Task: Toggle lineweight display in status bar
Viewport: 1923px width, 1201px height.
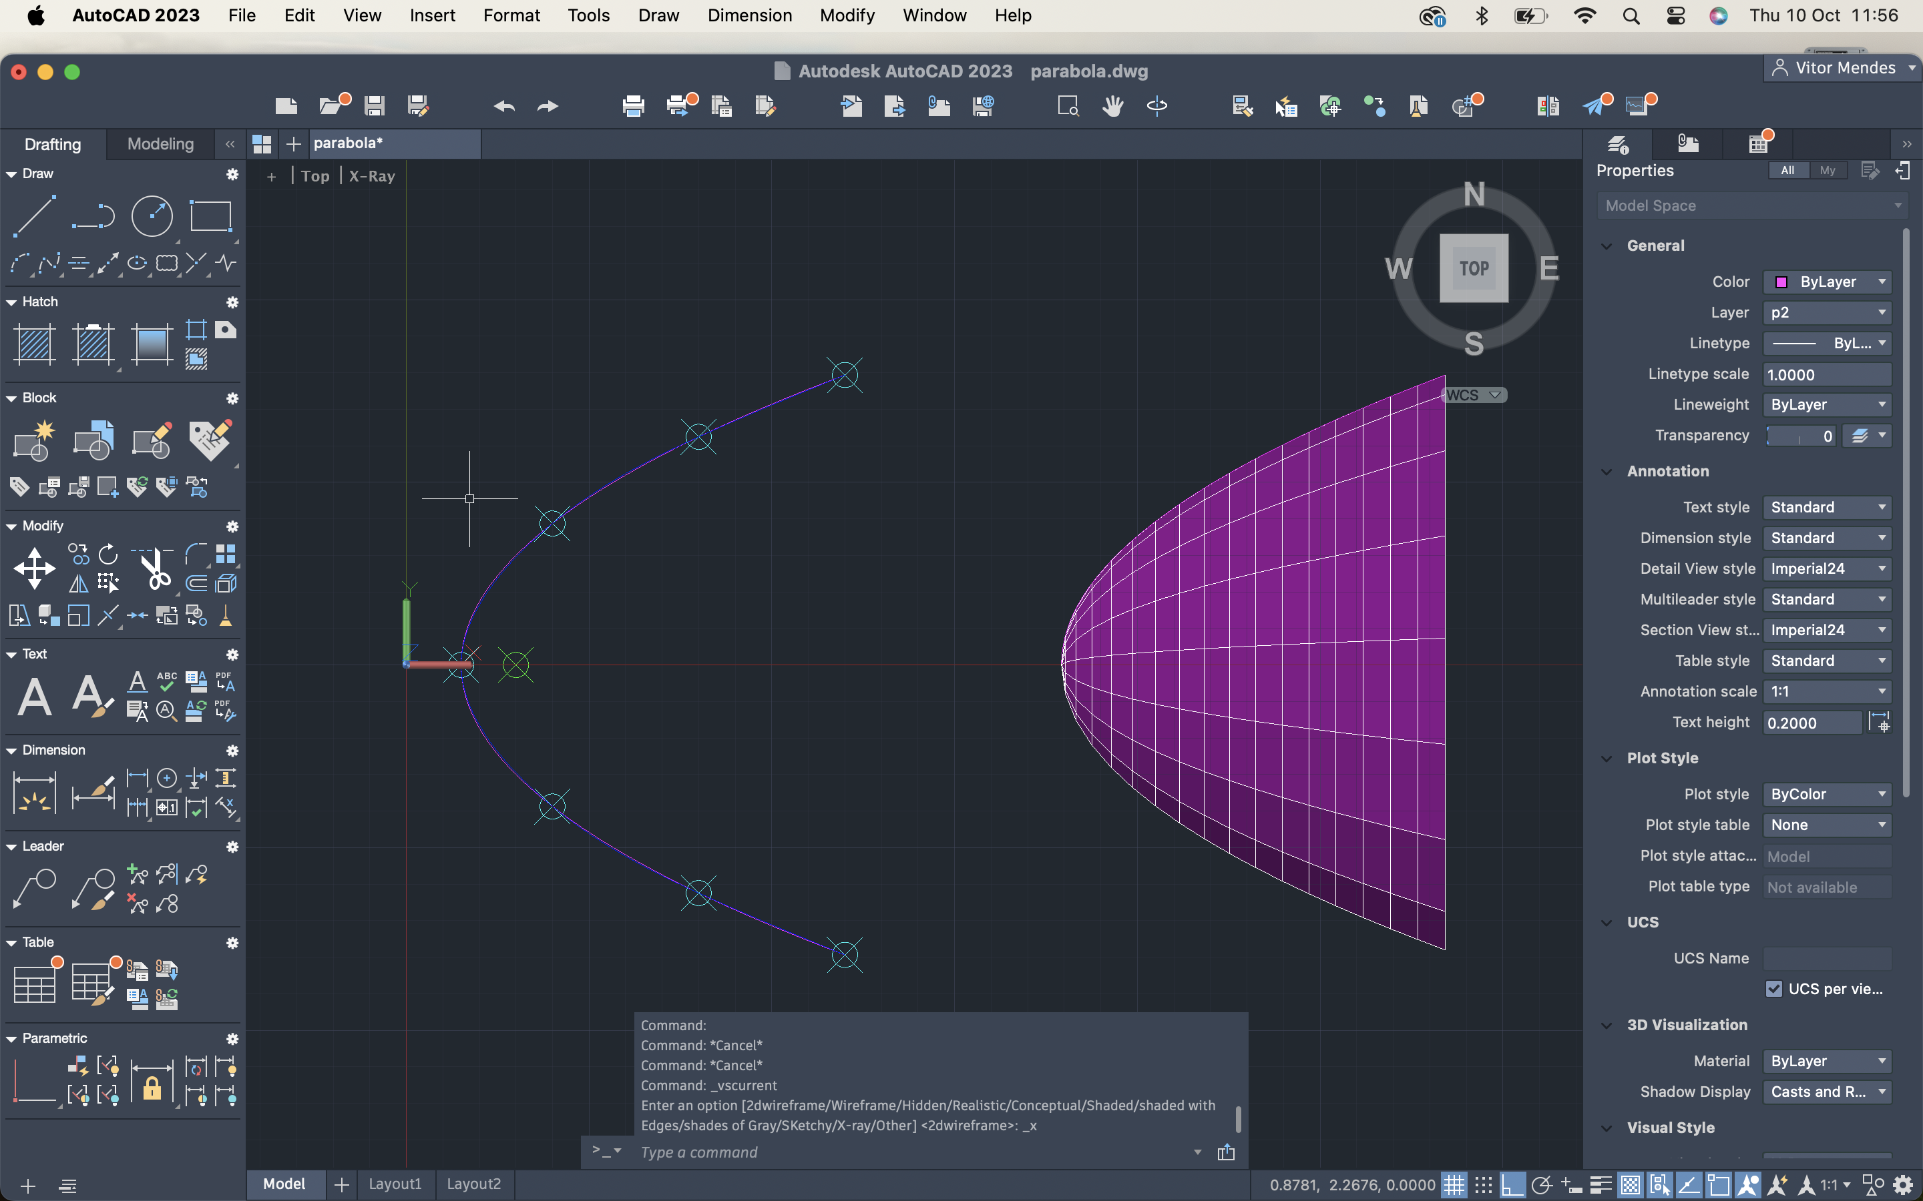Action: point(1600,1184)
